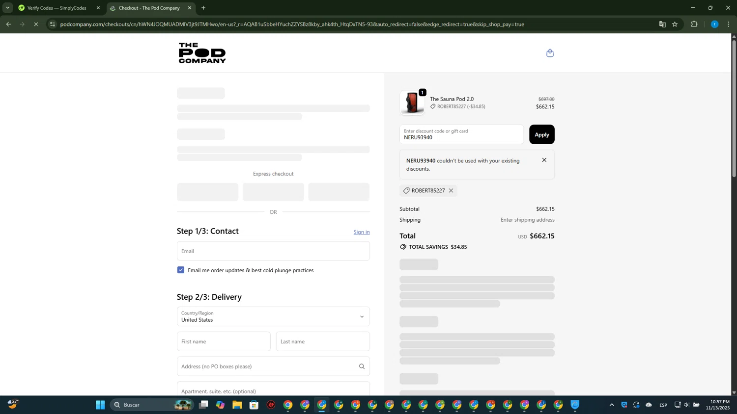This screenshot has width=737, height=414.
Task: Open the Windows Start menu
Action: click(x=100, y=405)
